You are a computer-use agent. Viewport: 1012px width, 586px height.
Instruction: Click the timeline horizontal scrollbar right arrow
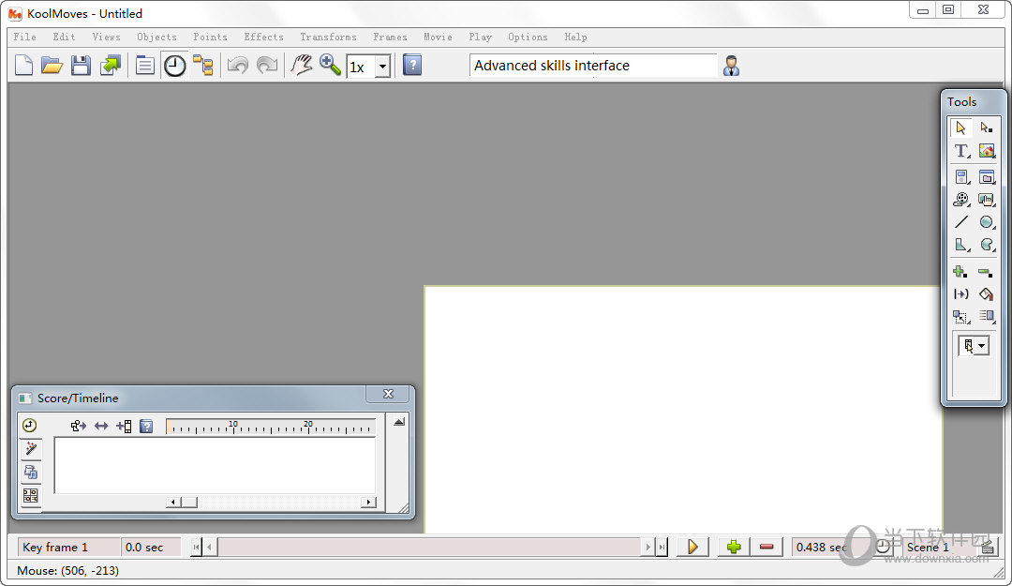click(368, 502)
